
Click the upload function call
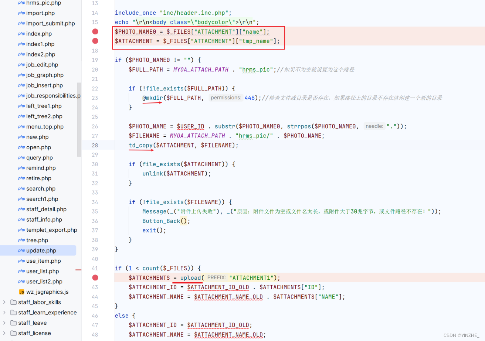(x=190, y=278)
